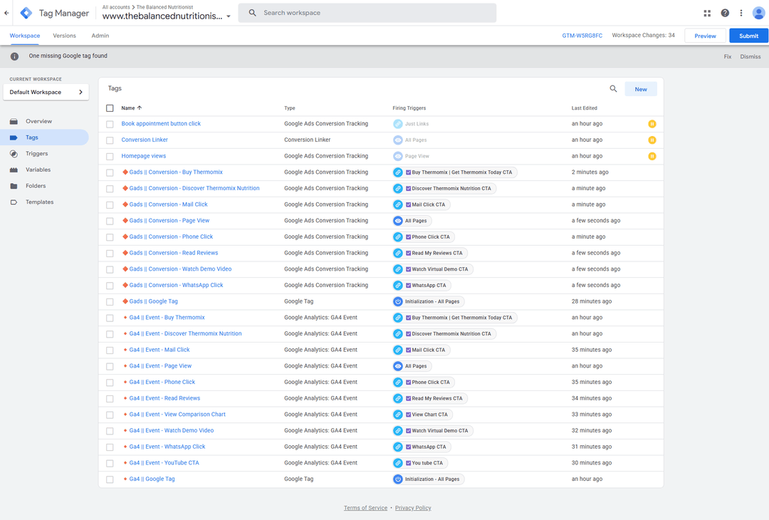Image resolution: width=769 pixels, height=520 pixels.
Task: Switch to the Versions tab
Action: (64, 36)
